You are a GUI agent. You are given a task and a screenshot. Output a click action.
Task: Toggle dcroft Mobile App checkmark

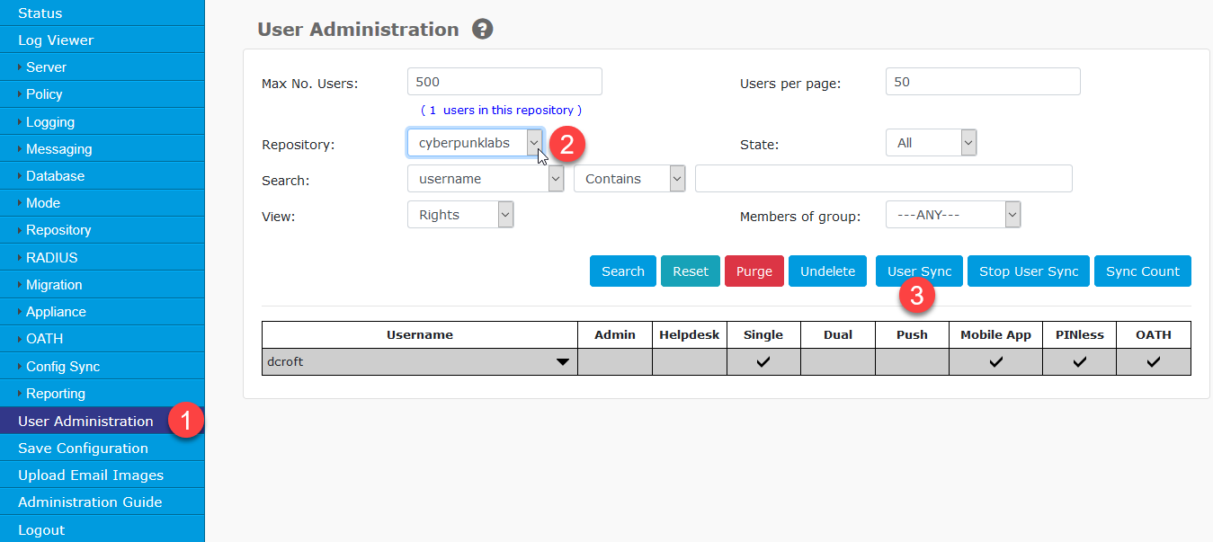coord(995,362)
